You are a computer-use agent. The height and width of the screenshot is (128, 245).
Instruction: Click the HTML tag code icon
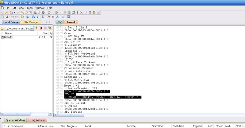click(63, 17)
